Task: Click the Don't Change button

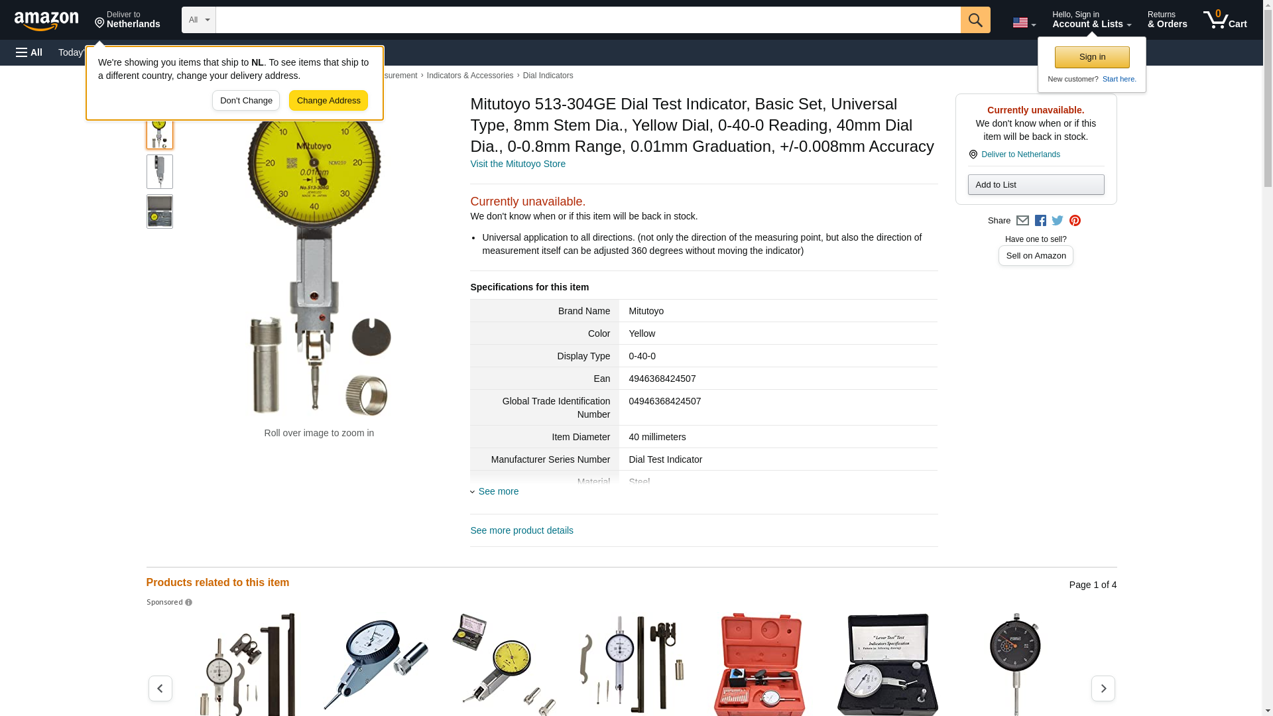Action: point(246,101)
